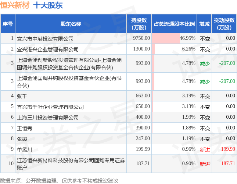Viewport: 237px width, 184px height.
Task: Select shareholder 张千
Action: tap(22, 96)
